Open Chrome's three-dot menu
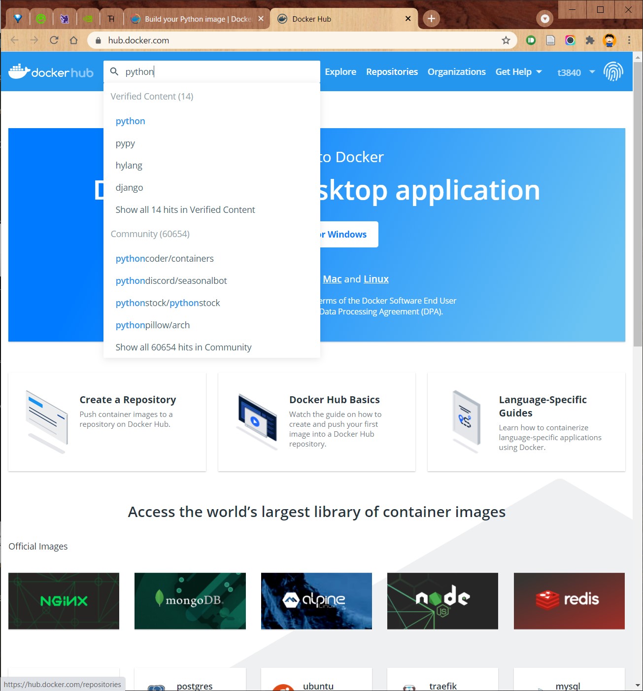The image size is (643, 691). (x=629, y=40)
